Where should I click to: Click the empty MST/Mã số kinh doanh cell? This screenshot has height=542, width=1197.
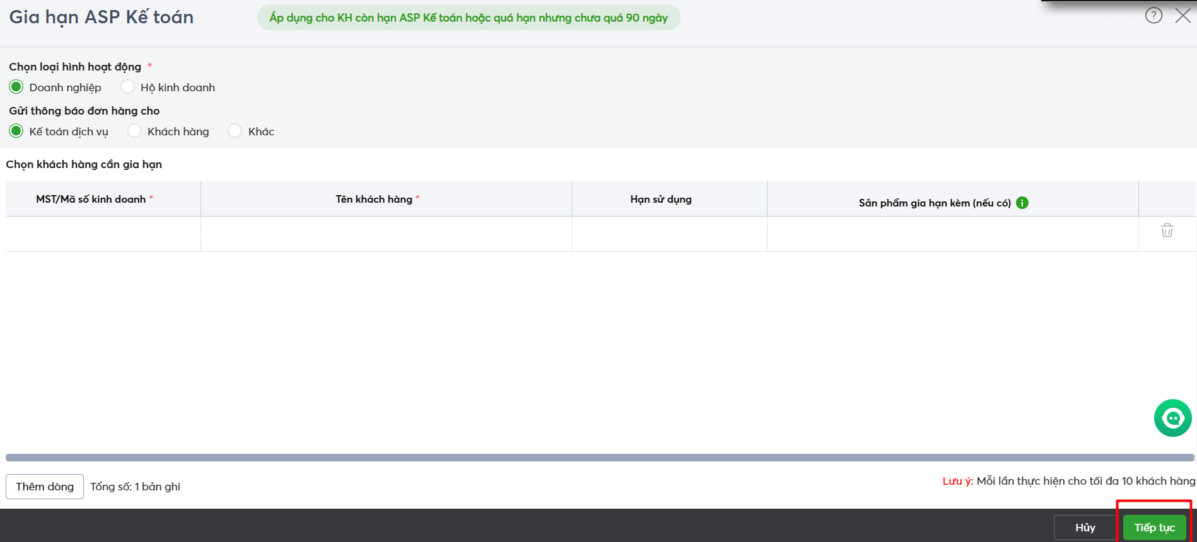tap(103, 234)
